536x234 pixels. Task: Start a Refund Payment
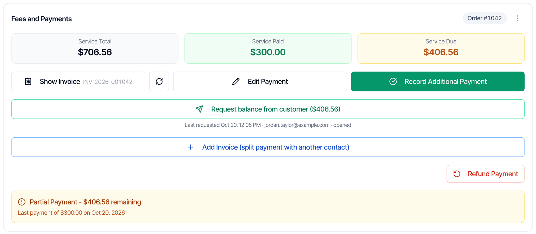click(x=485, y=174)
